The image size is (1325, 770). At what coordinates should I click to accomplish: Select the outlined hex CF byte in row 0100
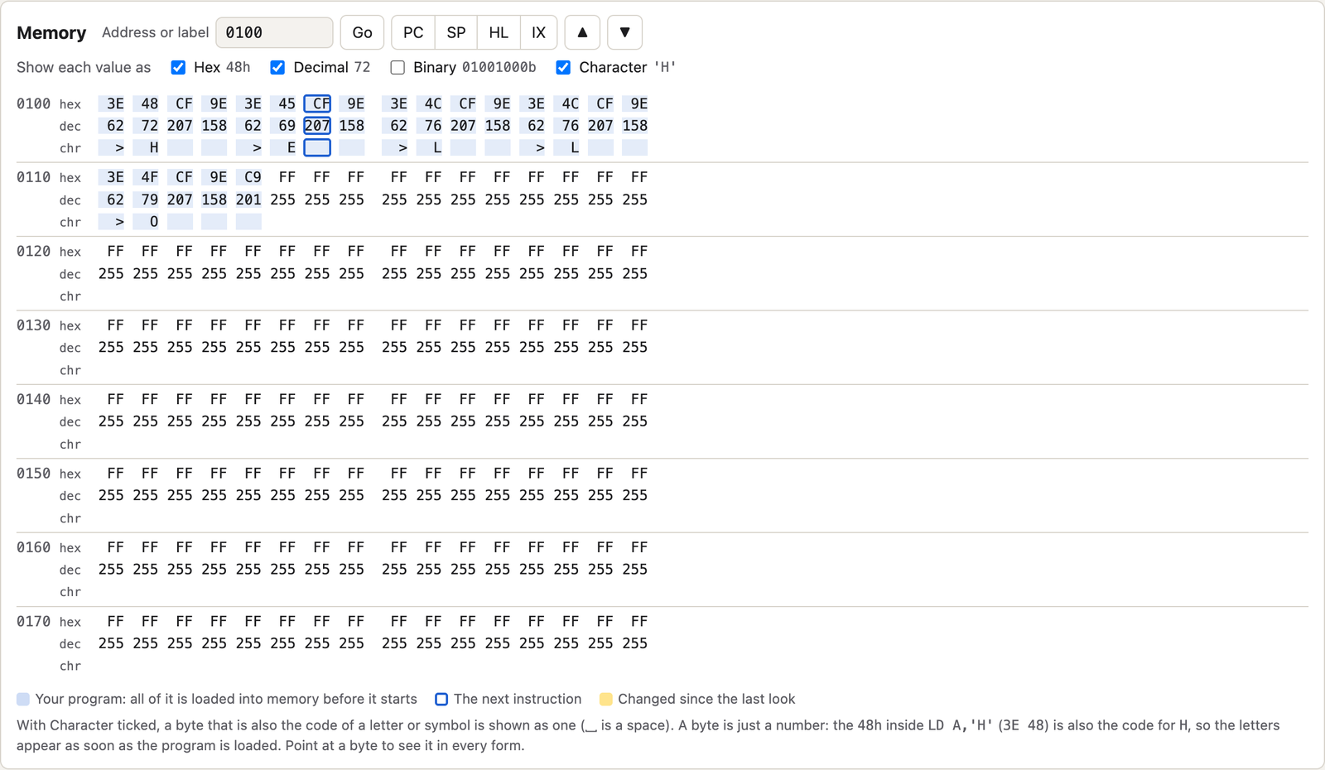click(317, 103)
